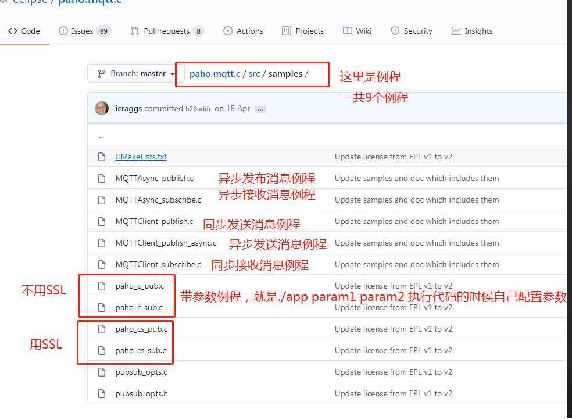
Task: Click file icon beside CMakeLists.txt
Action: coord(102,157)
